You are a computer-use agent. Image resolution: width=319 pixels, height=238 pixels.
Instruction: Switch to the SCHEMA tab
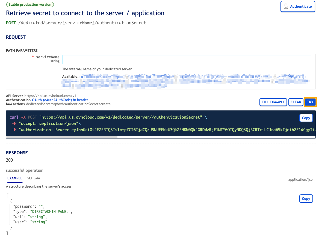point(34,178)
